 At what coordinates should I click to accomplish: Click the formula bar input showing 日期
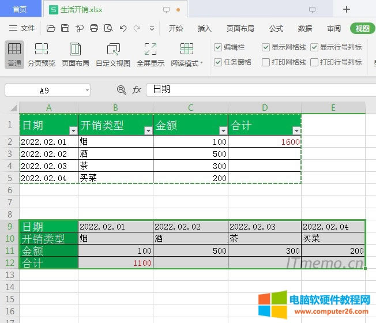click(260, 90)
